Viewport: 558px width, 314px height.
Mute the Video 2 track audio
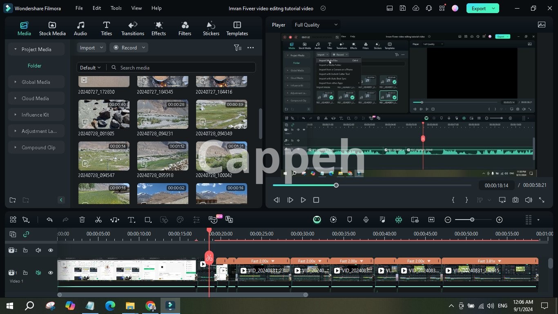tap(38, 250)
